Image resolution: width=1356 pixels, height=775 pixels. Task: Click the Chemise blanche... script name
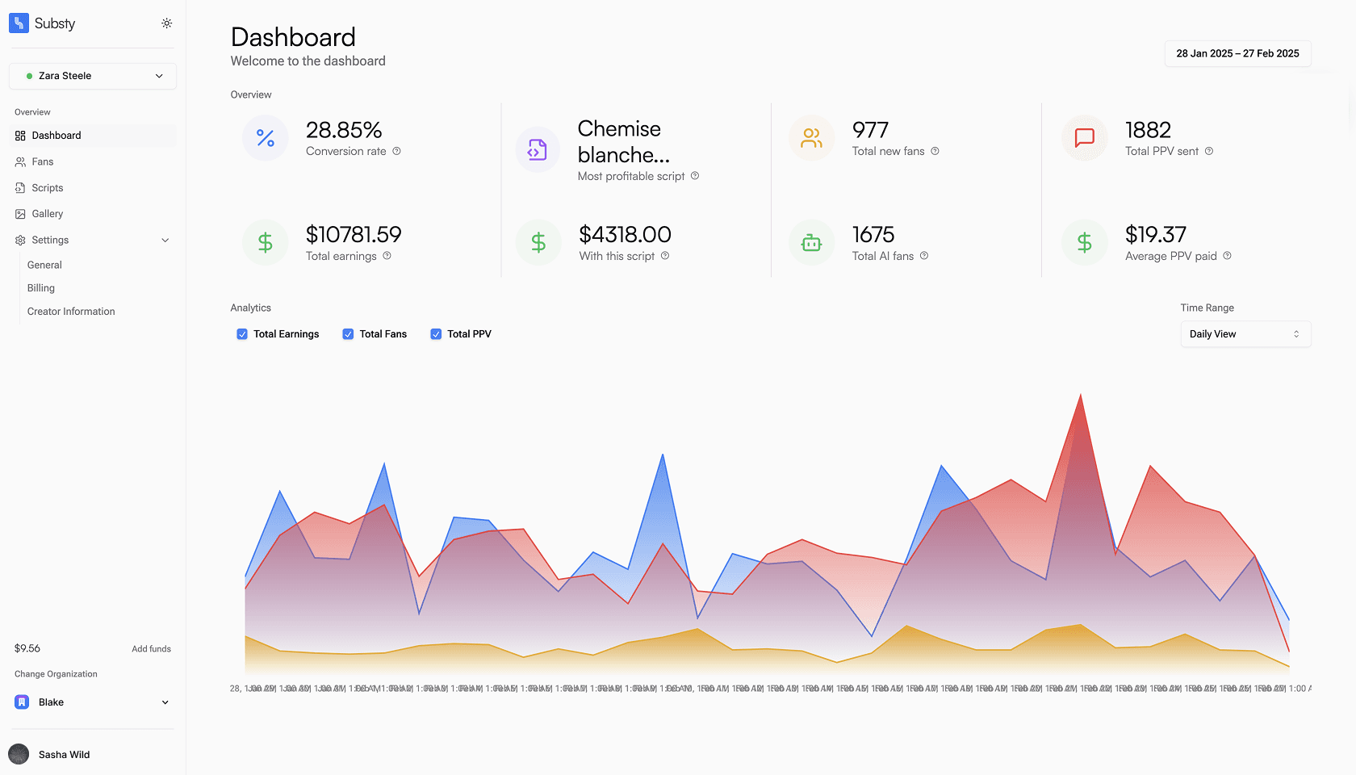point(624,142)
